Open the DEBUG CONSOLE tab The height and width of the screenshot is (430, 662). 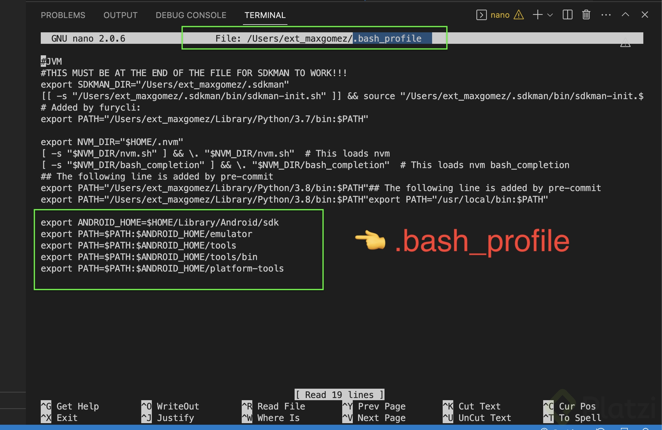pos(191,15)
